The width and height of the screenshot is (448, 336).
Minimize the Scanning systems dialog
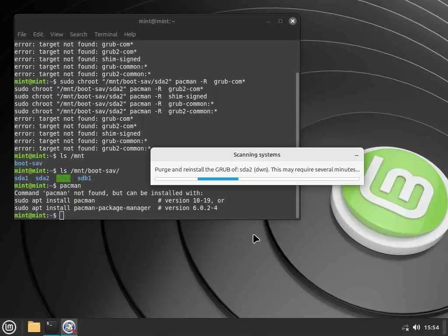[x=356, y=155]
